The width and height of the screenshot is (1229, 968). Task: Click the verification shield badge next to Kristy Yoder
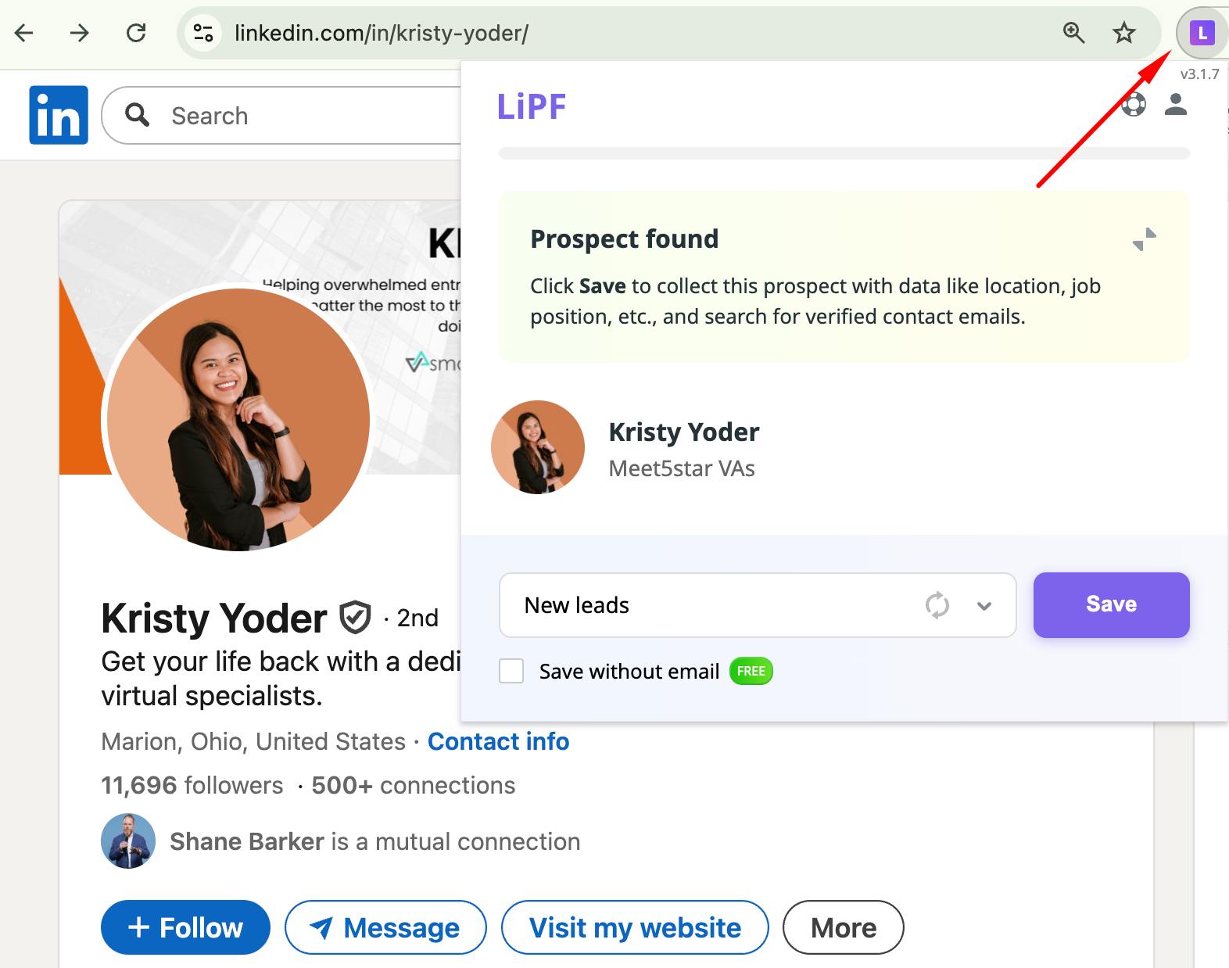click(355, 618)
